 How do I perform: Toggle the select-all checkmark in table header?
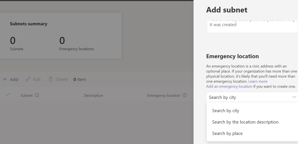tap(8, 95)
